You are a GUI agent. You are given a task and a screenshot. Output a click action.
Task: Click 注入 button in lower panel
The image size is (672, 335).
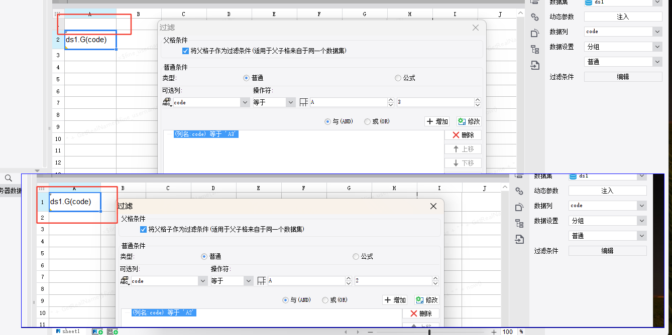coord(608,191)
